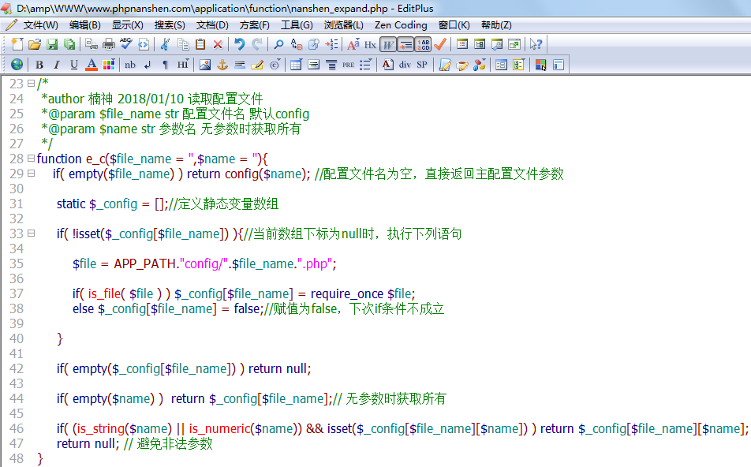Open the Zen Coding menu
This screenshot has width=751, height=467.
coord(401,25)
